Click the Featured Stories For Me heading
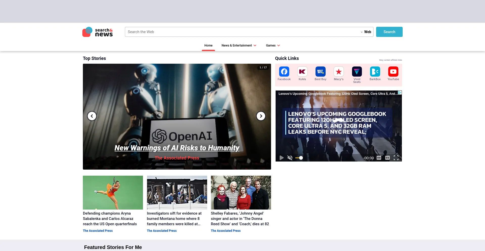485x251 pixels. [113, 247]
